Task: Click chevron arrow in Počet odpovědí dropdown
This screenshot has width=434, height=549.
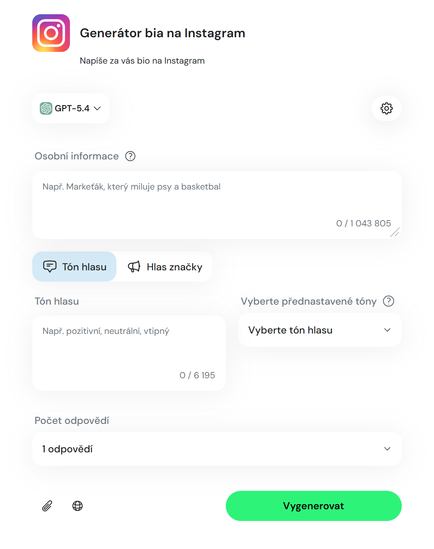Action: [x=387, y=449]
